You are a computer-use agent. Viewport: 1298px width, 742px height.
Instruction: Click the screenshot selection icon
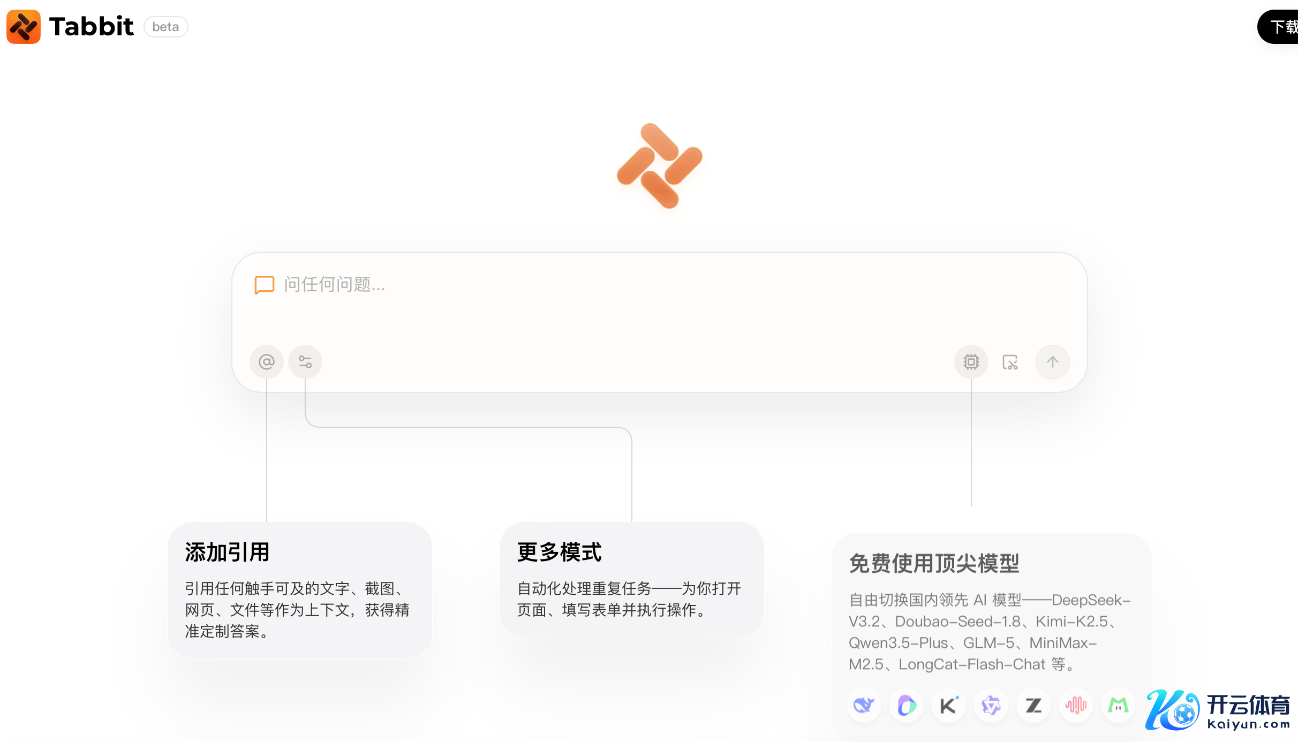tap(1010, 362)
